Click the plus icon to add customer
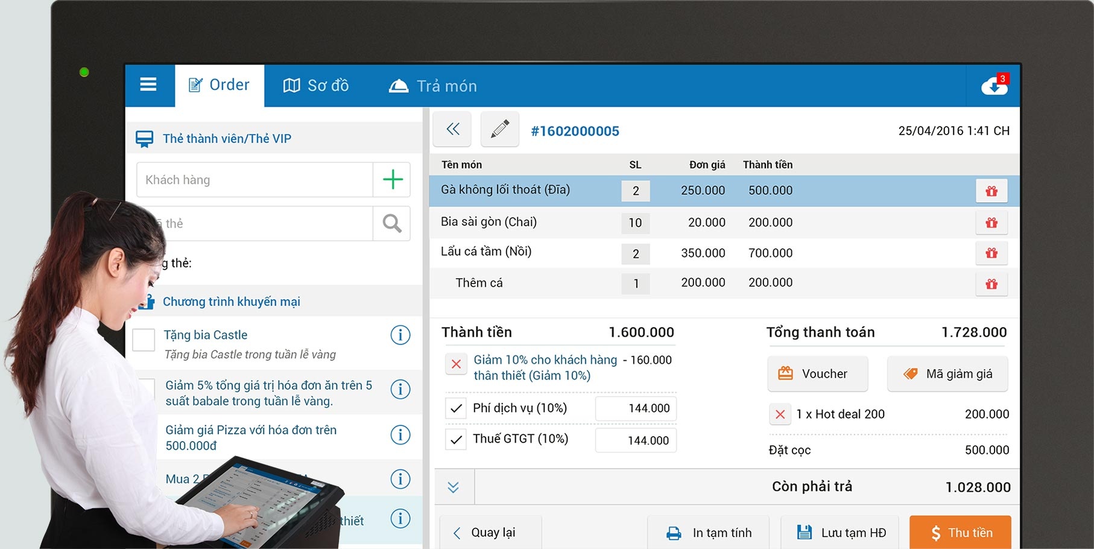 [x=393, y=179]
